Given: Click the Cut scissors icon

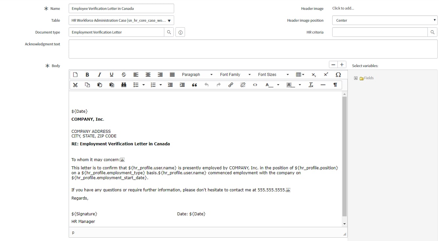Looking at the screenshot, I should (x=75, y=85).
